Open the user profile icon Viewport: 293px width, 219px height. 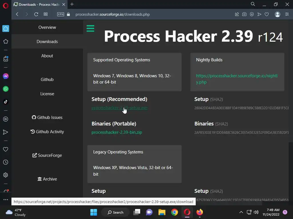[x=278, y=14]
